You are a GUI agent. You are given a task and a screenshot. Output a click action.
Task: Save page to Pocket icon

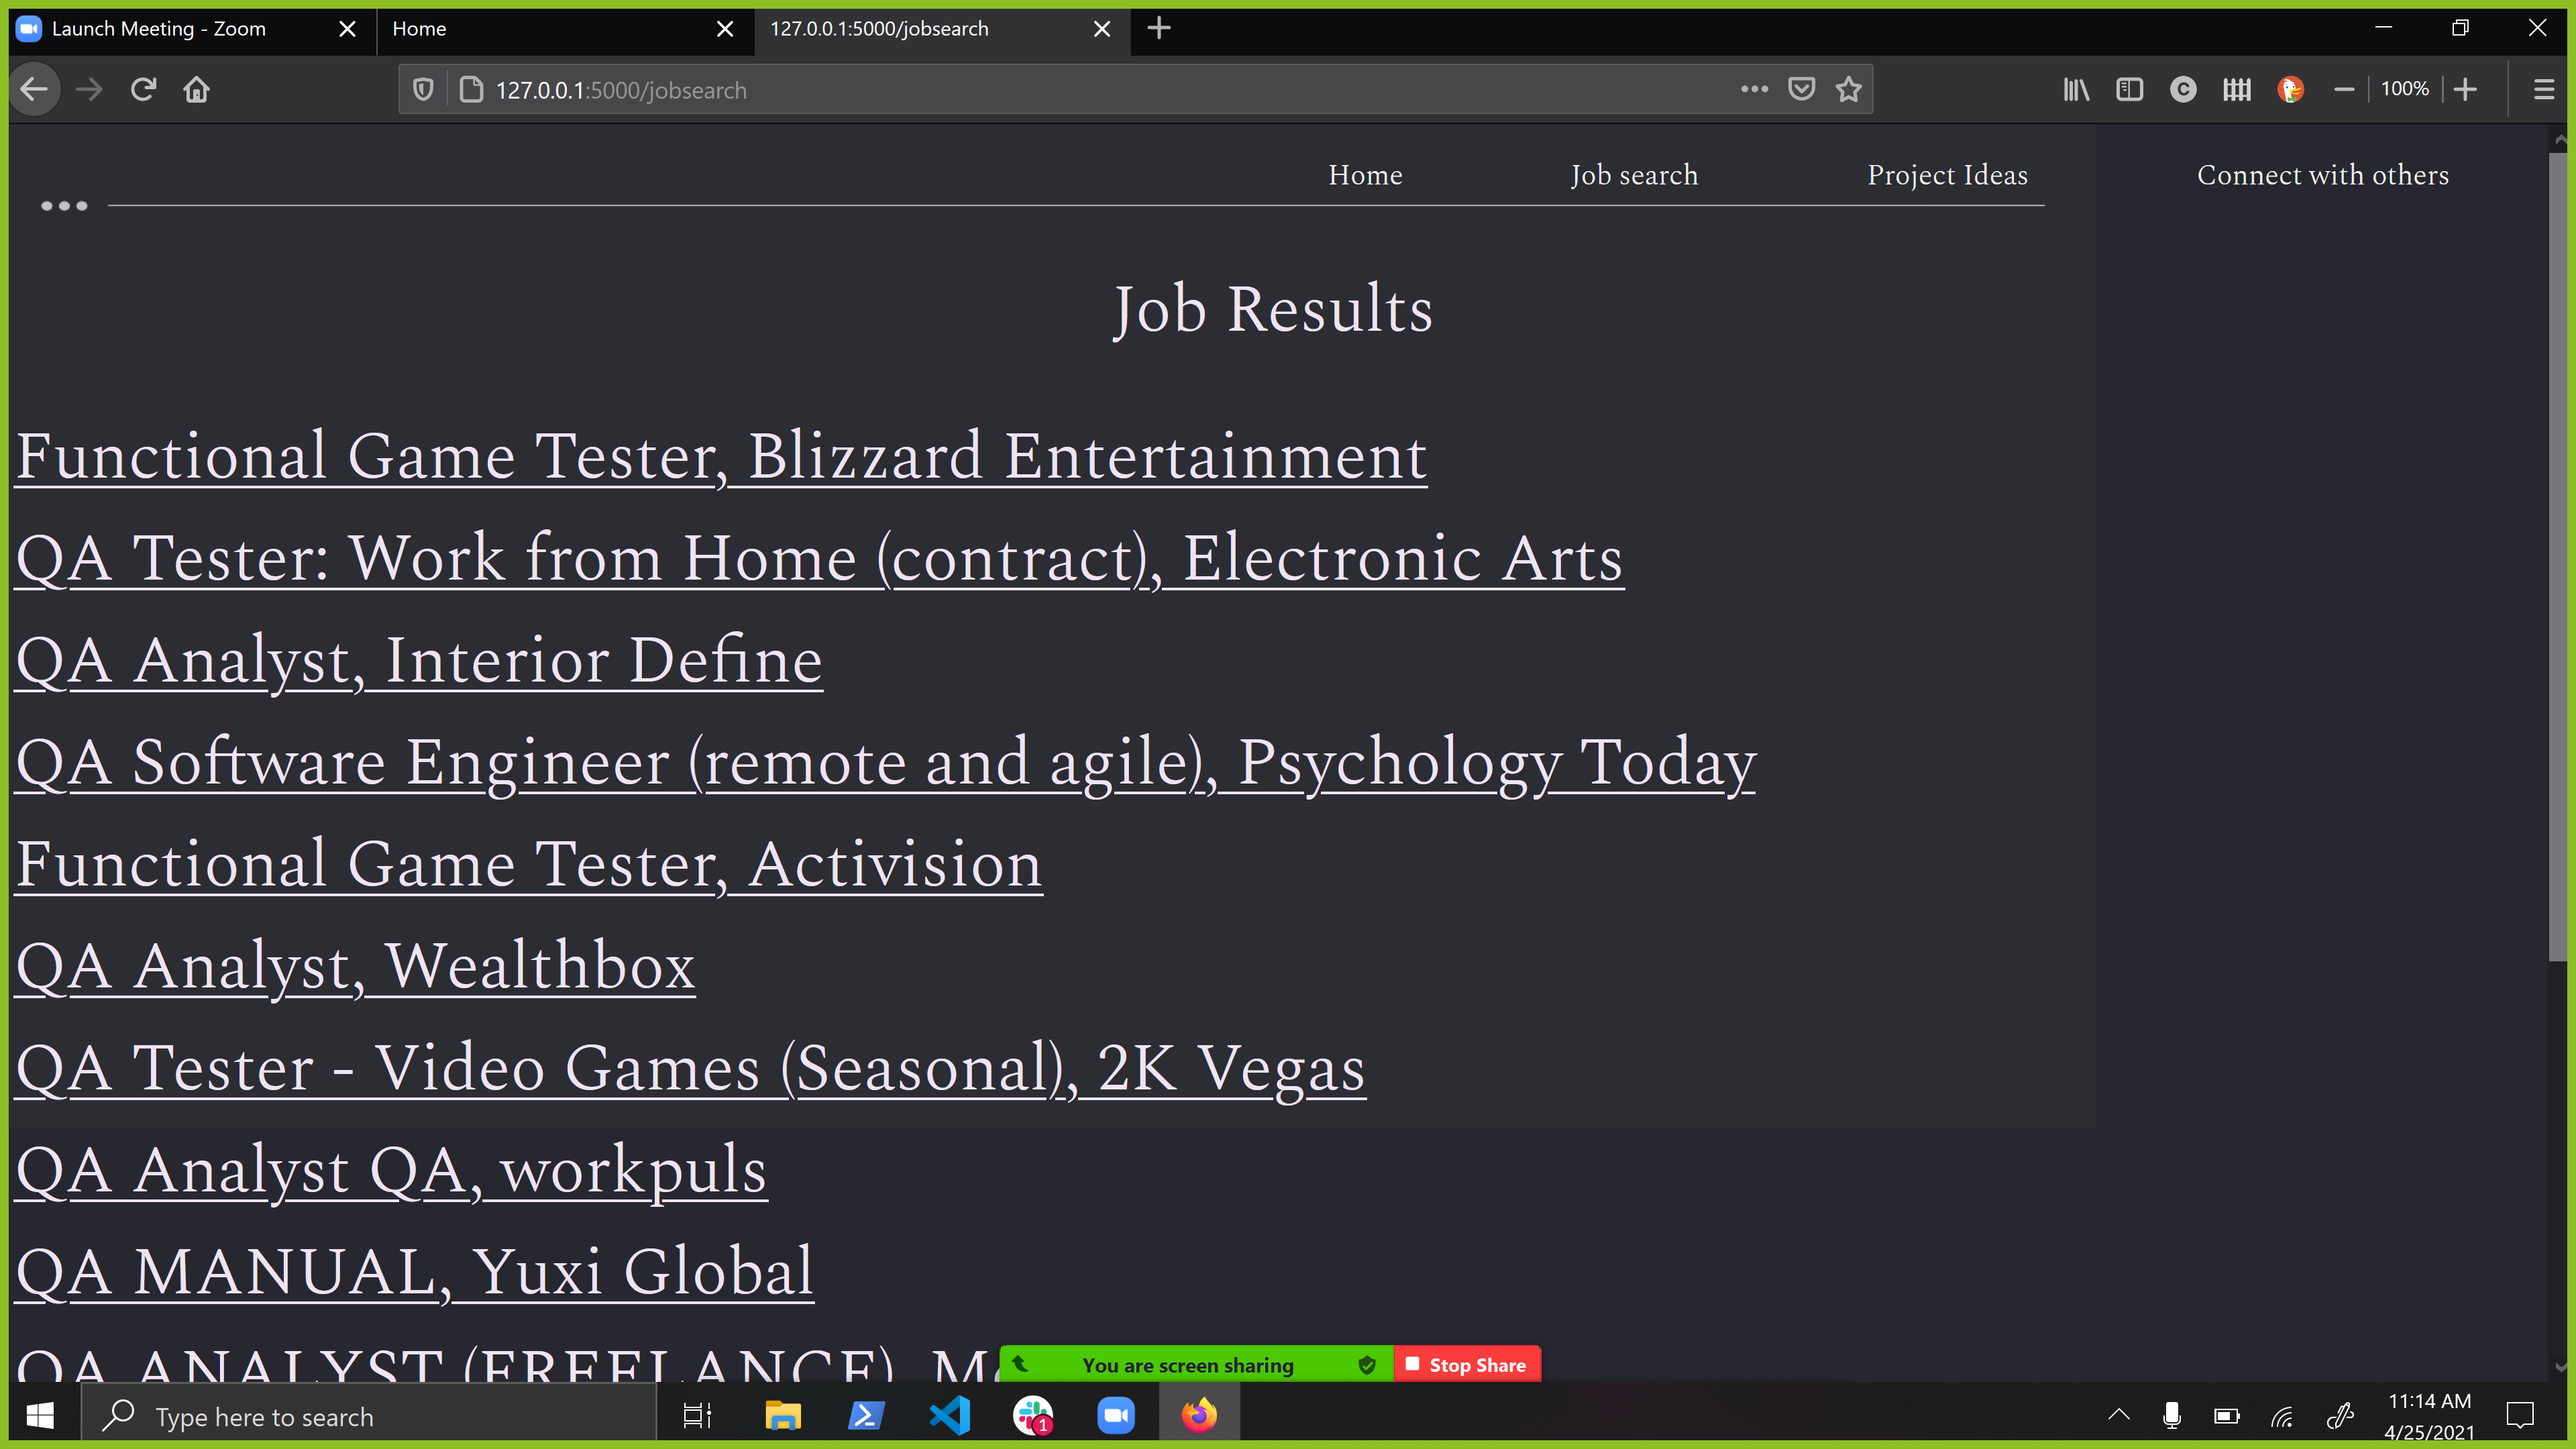[x=1801, y=90]
